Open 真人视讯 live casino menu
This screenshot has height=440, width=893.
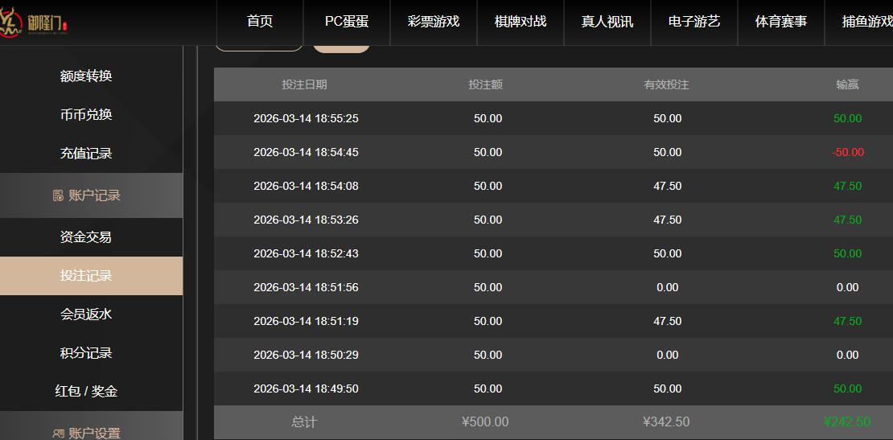(x=607, y=22)
